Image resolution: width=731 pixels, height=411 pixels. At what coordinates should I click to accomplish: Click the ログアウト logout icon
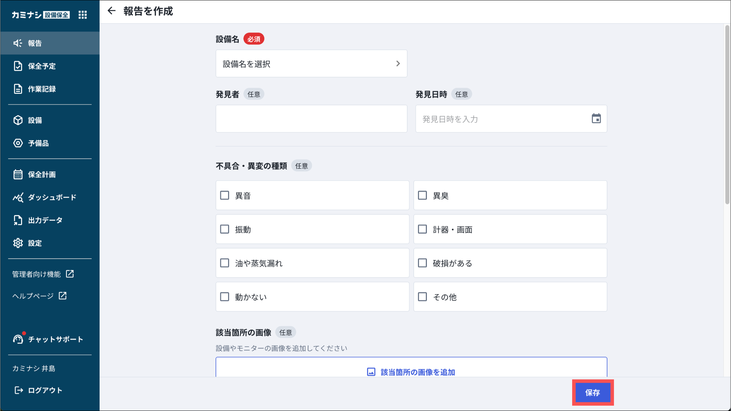point(19,390)
